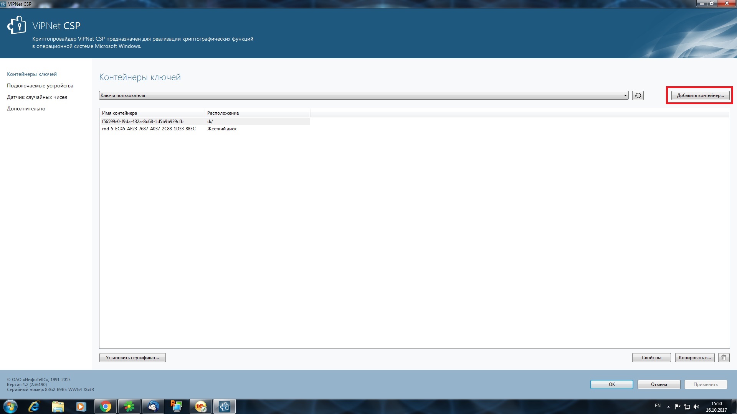Go to Датчик случайных чисел section
Image resolution: width=737 pixels, height=414 pixels.
pyautogui.click(x=37, y=97)
